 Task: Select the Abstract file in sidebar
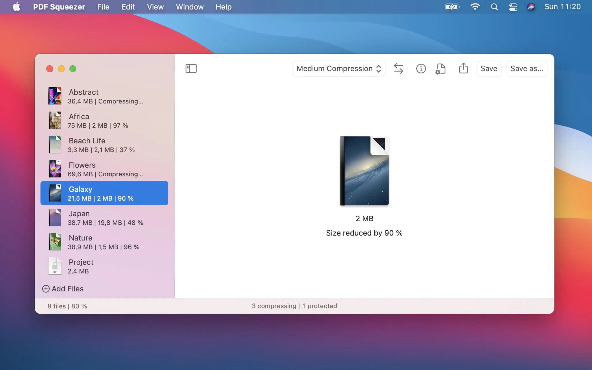(x=104, y=96)
